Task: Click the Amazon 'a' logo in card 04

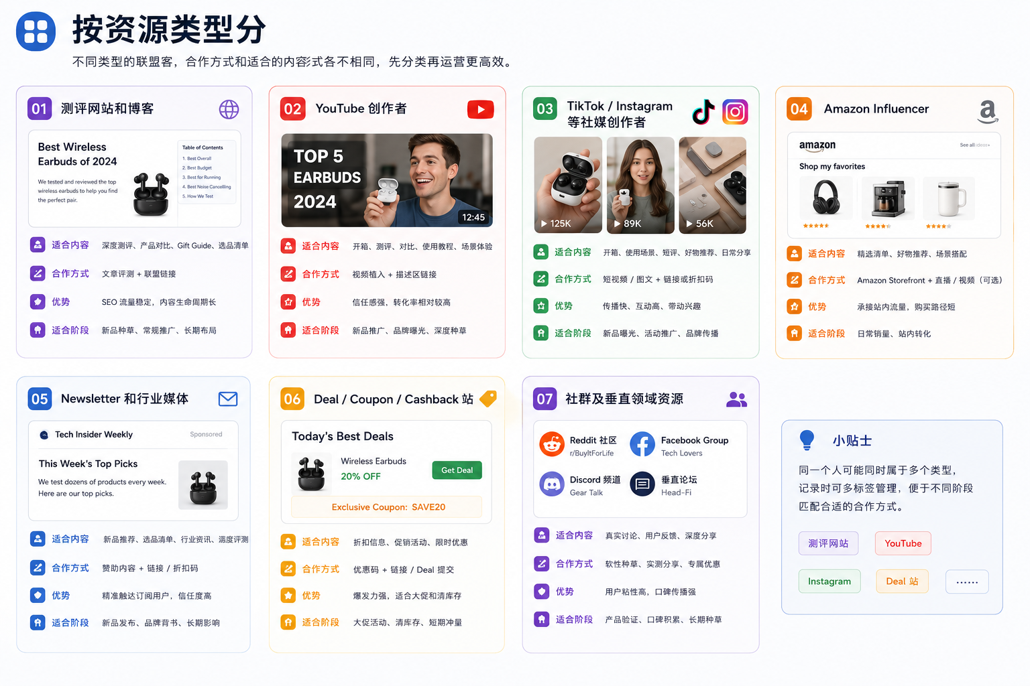Action: [988, 111]
